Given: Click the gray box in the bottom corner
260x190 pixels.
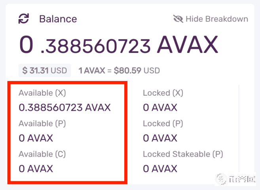Looking at the screenshot, I should click(x=235, y=179).
